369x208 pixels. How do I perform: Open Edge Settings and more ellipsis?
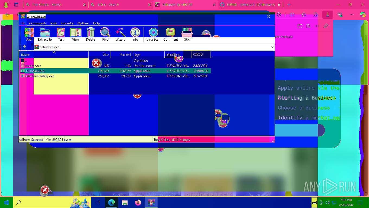tap(352, 15)
